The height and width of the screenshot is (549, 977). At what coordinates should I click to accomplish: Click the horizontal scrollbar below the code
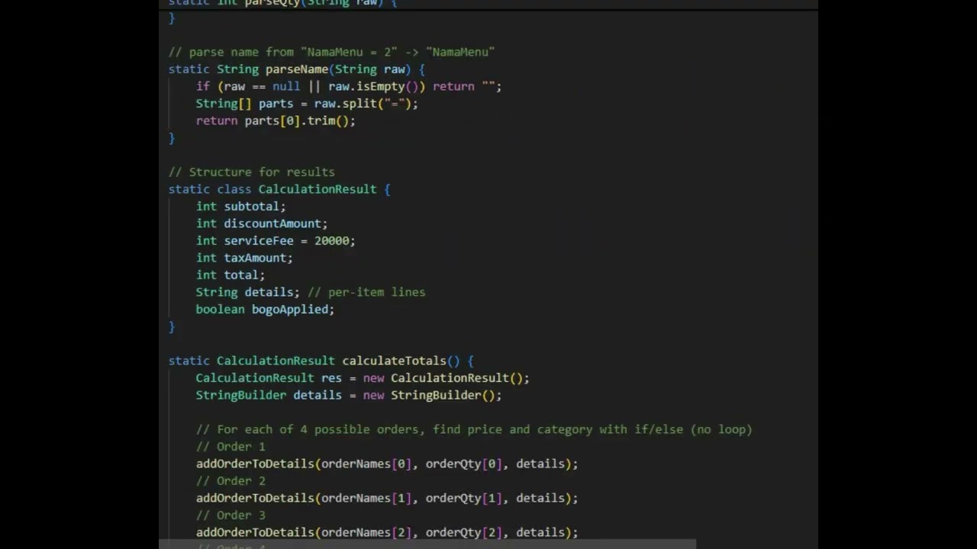[427, 544]
